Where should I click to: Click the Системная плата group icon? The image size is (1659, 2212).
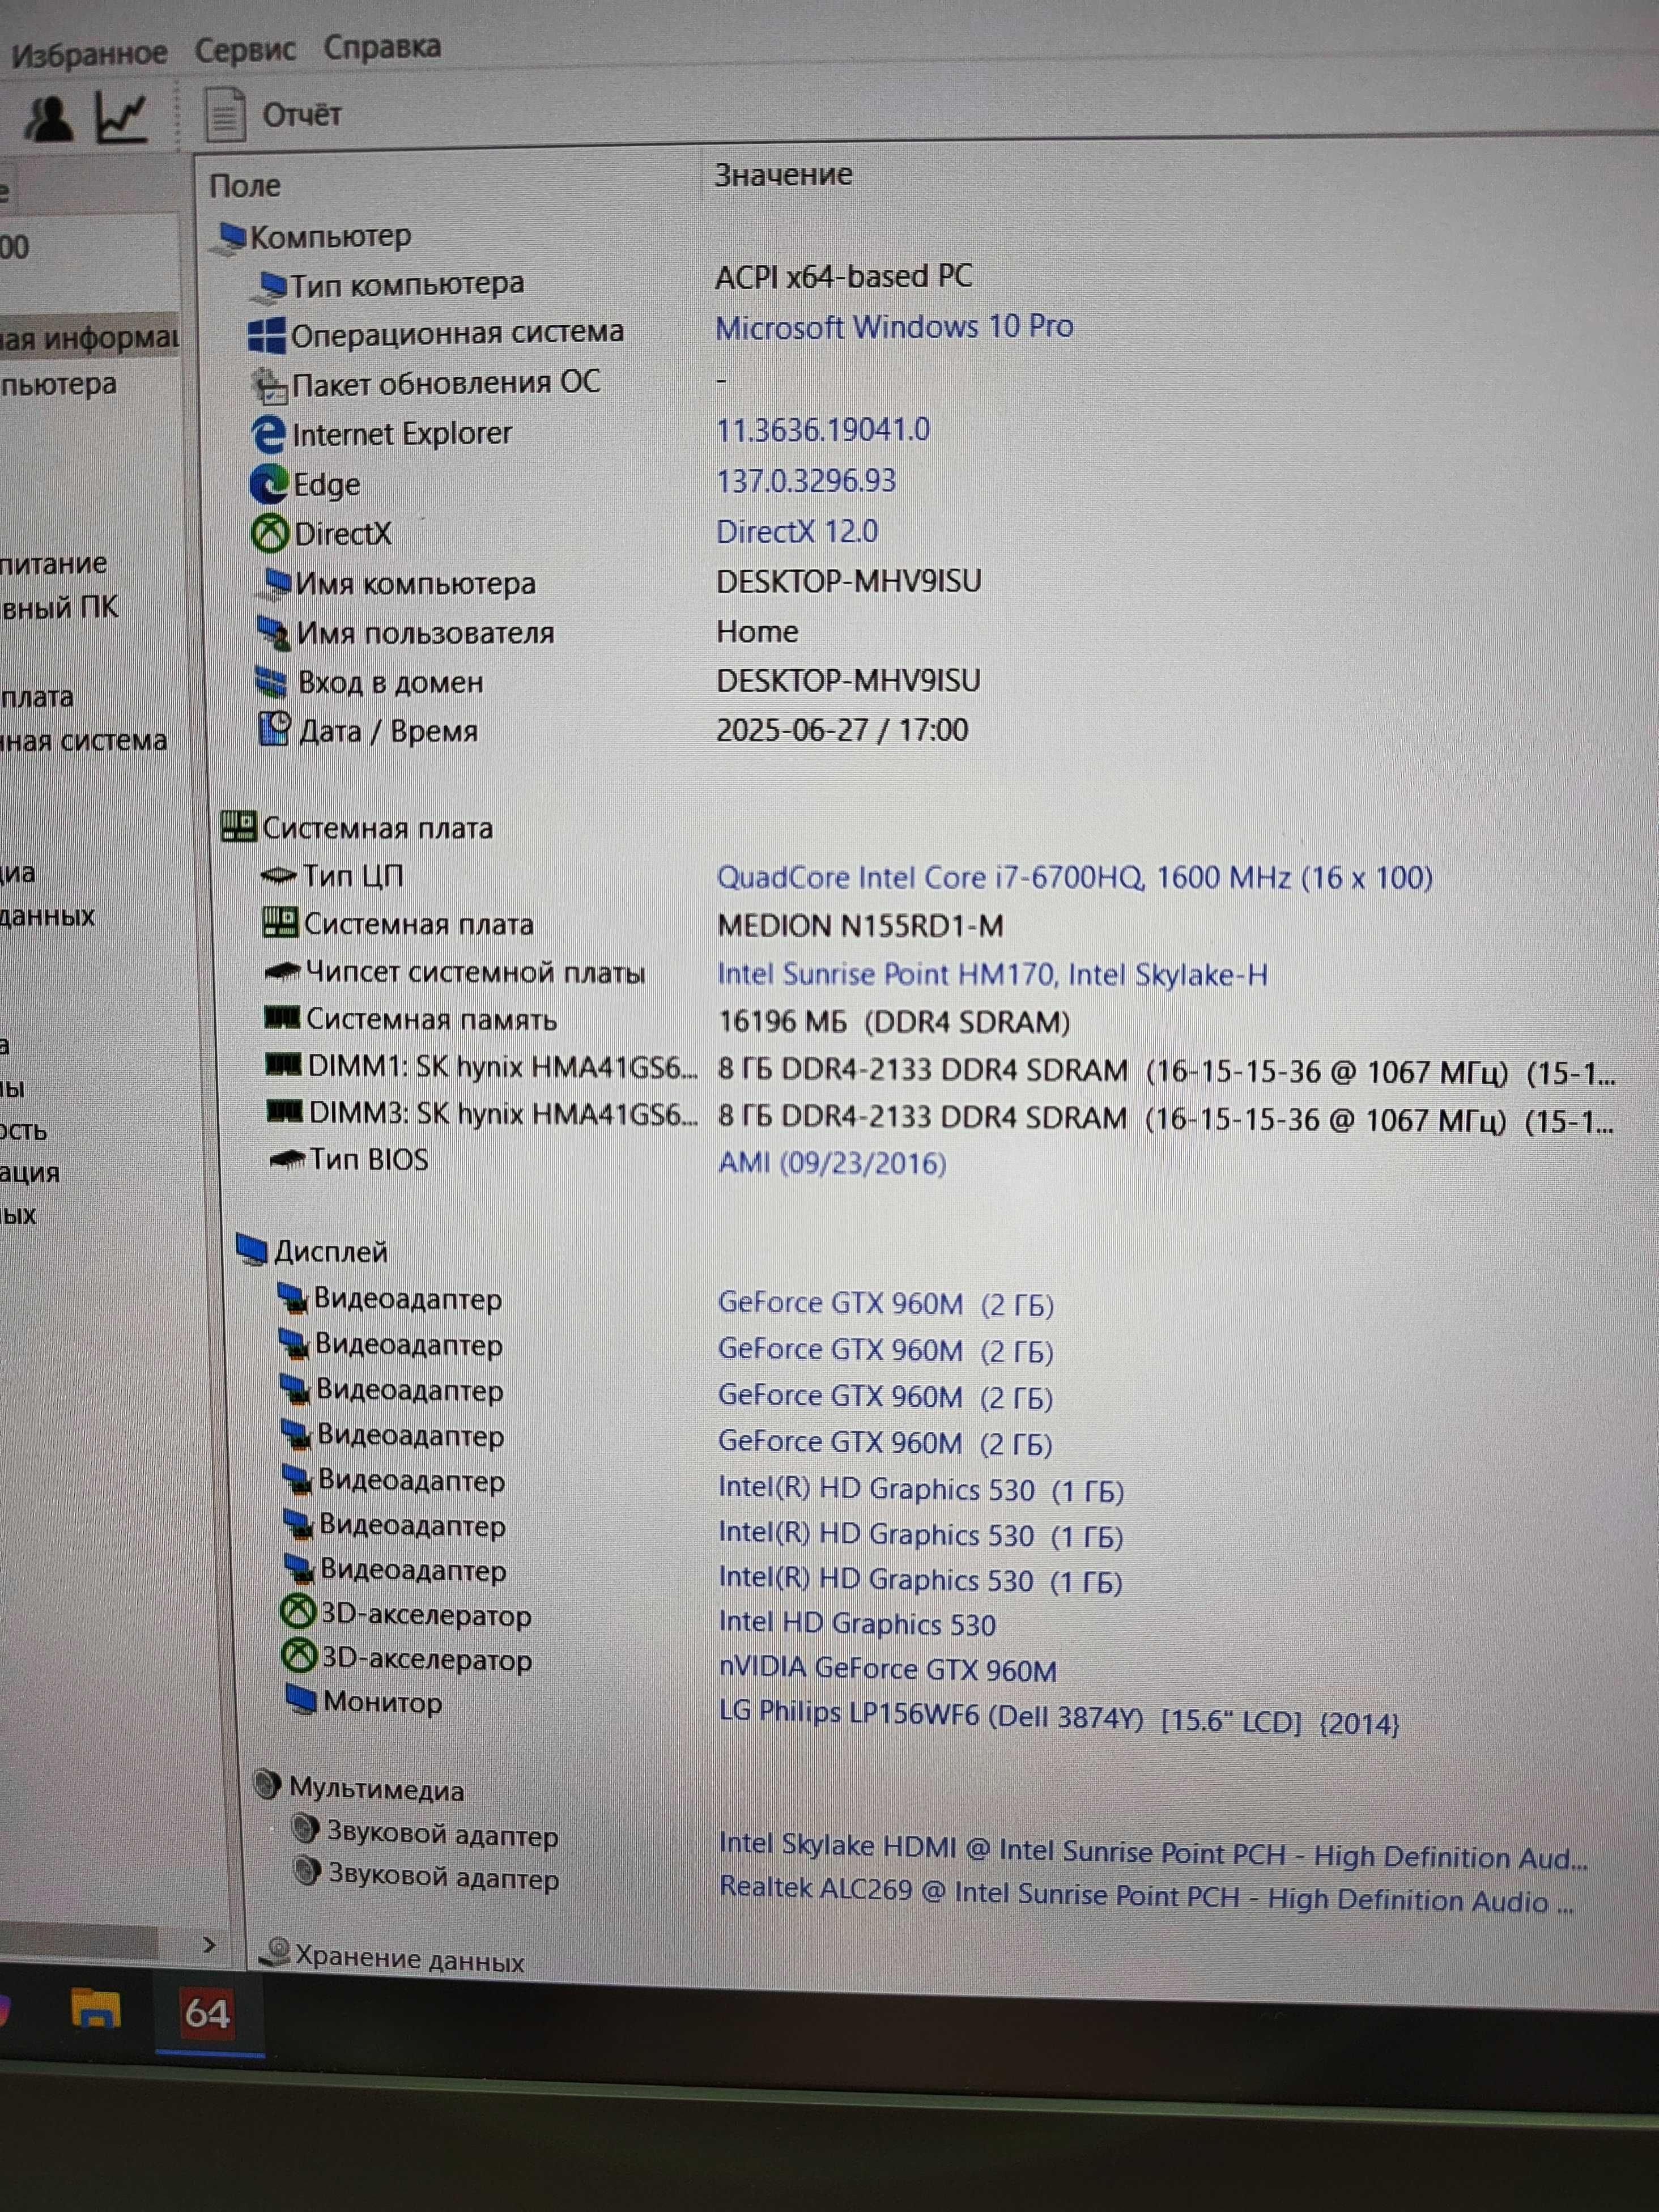238,827
